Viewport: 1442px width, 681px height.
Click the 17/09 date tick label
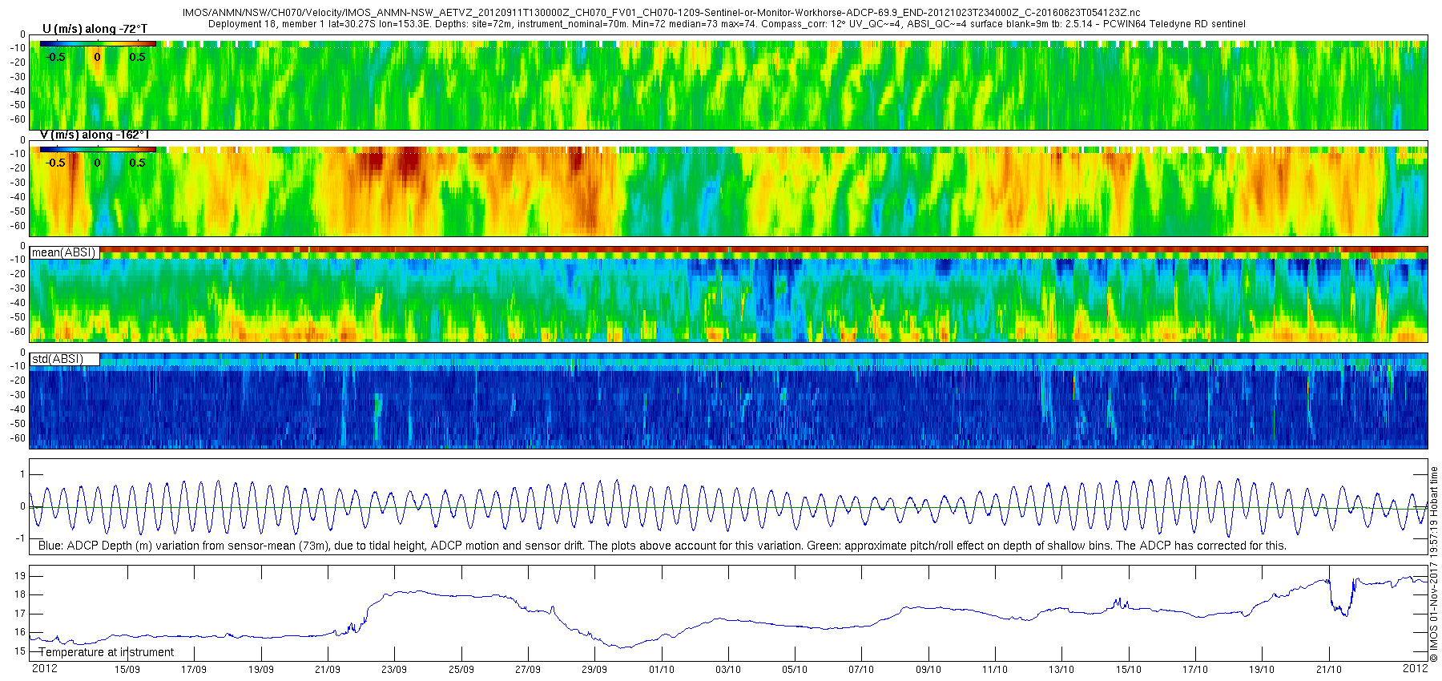[x=193, y=670]
